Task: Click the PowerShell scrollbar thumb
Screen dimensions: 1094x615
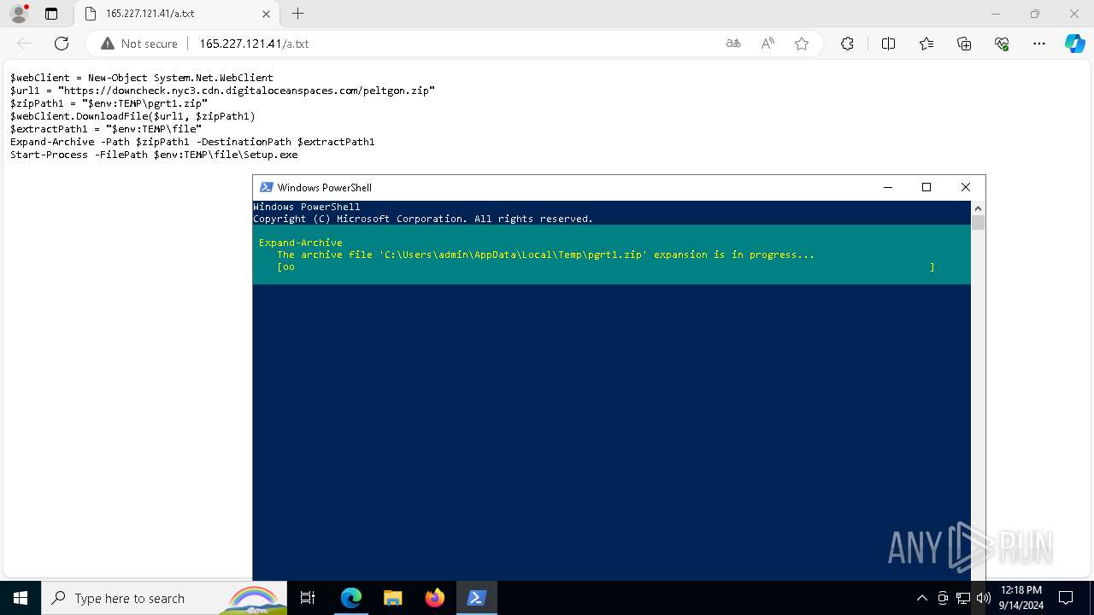Action: tap(978, 223)
